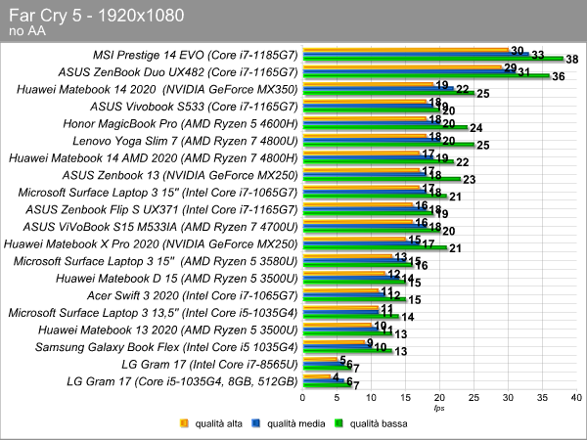Click the value 24 beside Honor MagicBook Pro
The image size is (587, 440).
point(475,128)
